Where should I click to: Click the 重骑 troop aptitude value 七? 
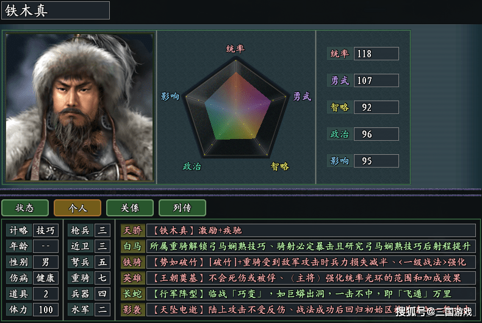pos(103,278)
